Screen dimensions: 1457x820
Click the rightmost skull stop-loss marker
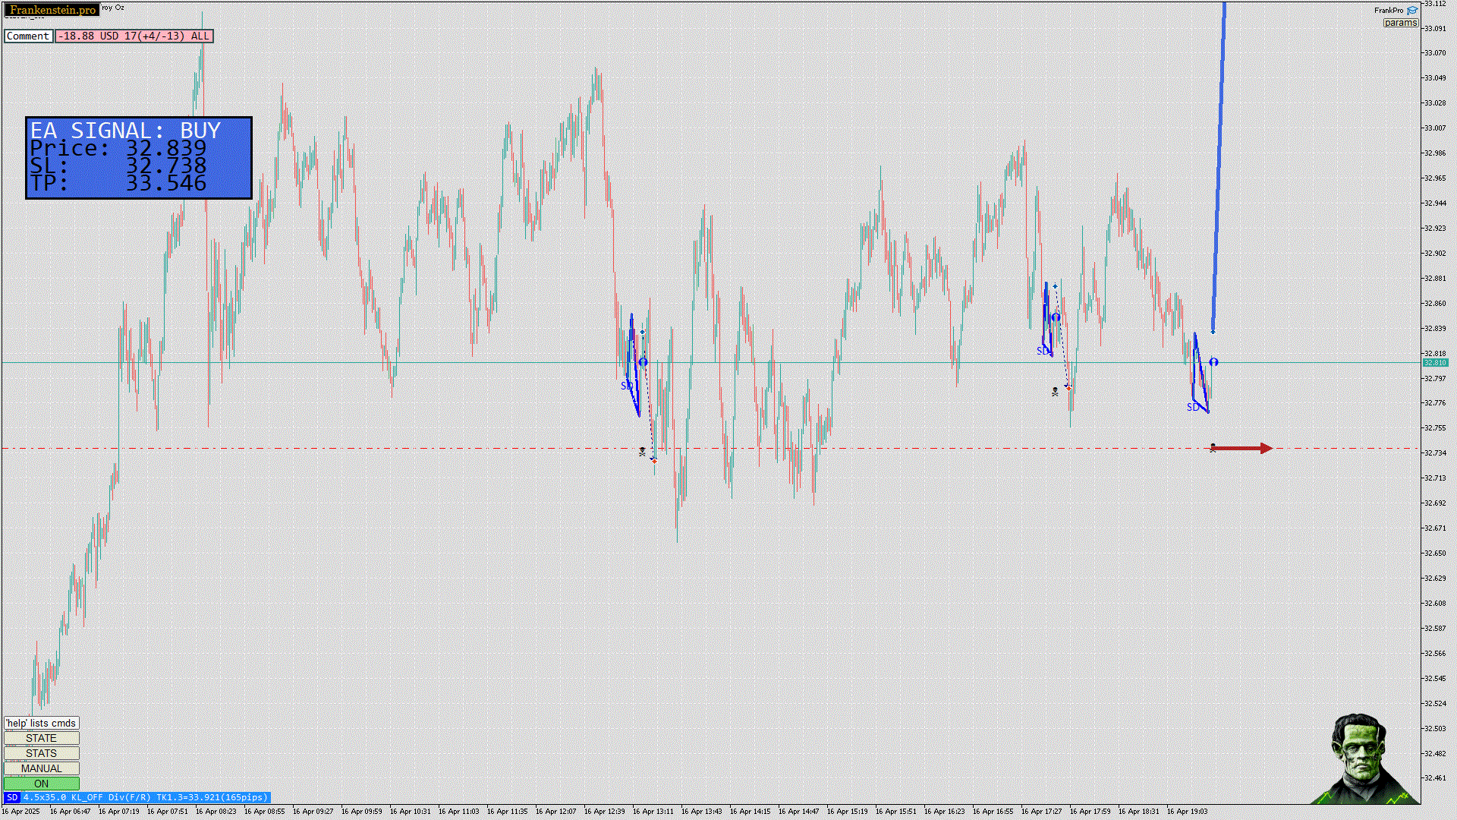coord(1213,448)
